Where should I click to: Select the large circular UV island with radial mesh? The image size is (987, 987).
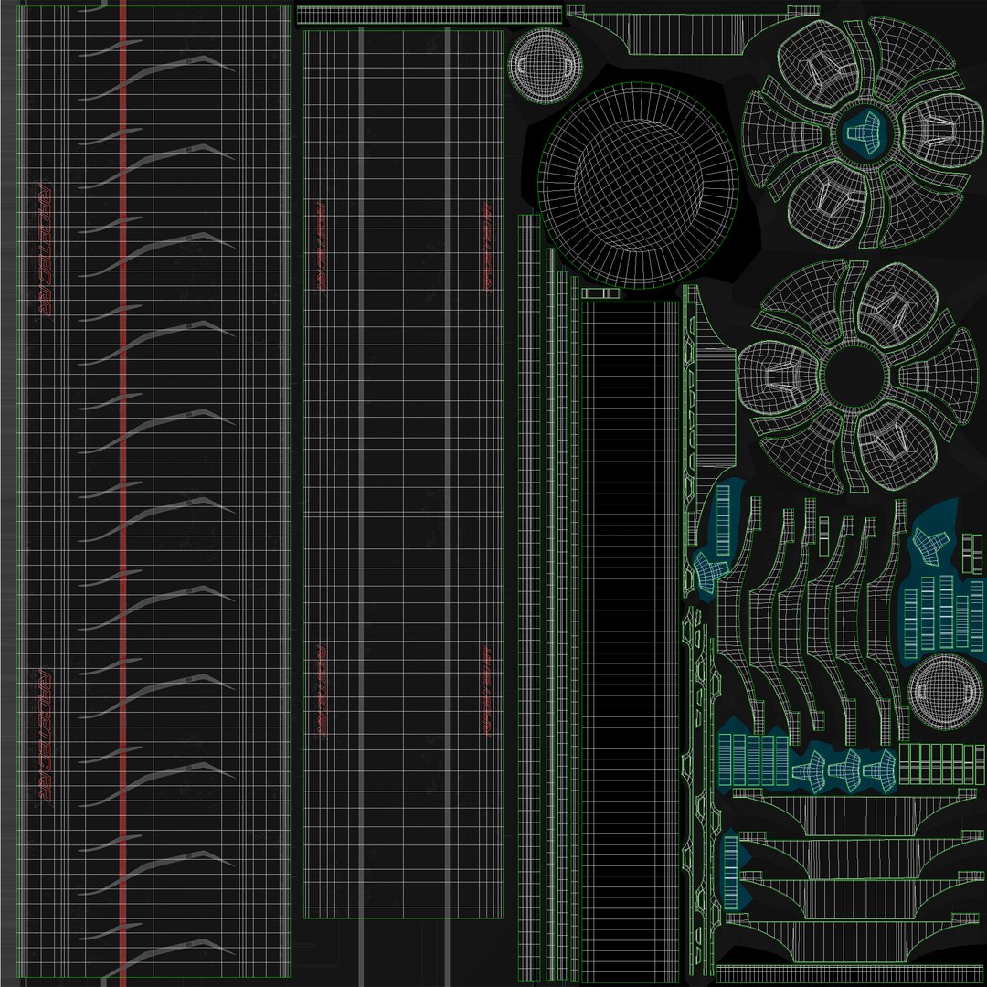point(638,186)
